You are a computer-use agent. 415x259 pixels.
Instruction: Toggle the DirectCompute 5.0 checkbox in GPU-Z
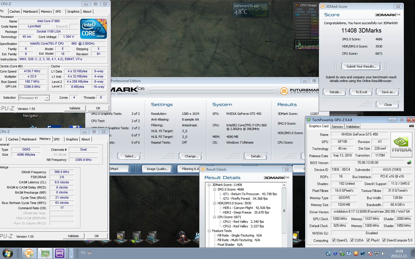[x=384, y=240]
